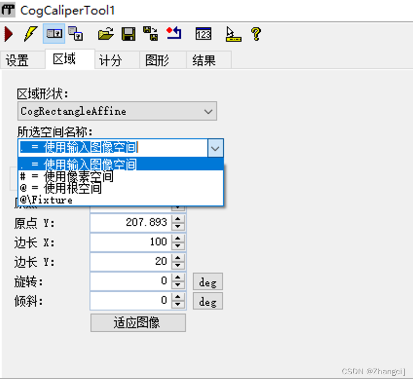Screen dimensions: 413x381
Task: Toggle the 倾斜 deg unit button
Action: click(x=208, y=301)
